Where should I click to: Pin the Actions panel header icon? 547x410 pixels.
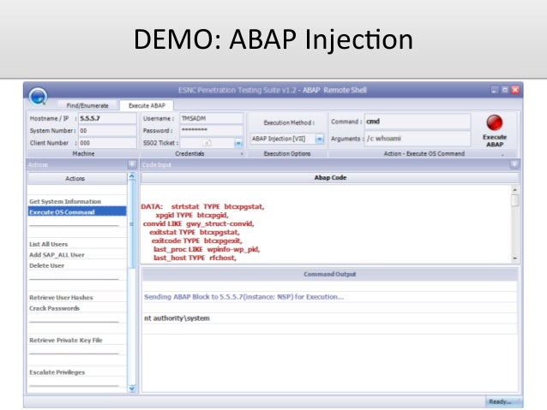pos(132,164)
